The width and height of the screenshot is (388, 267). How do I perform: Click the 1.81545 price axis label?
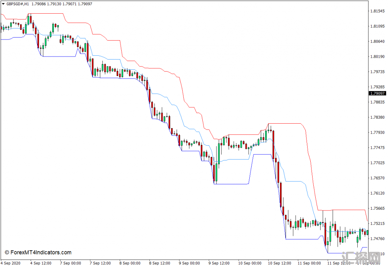coord(377,11)
